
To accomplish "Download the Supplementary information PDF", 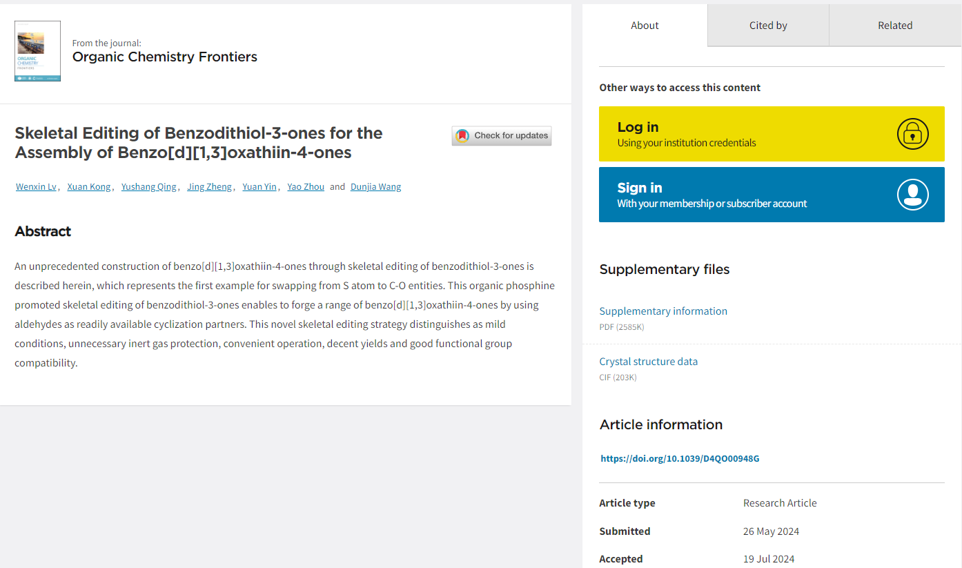I will (x=663, y=311).
